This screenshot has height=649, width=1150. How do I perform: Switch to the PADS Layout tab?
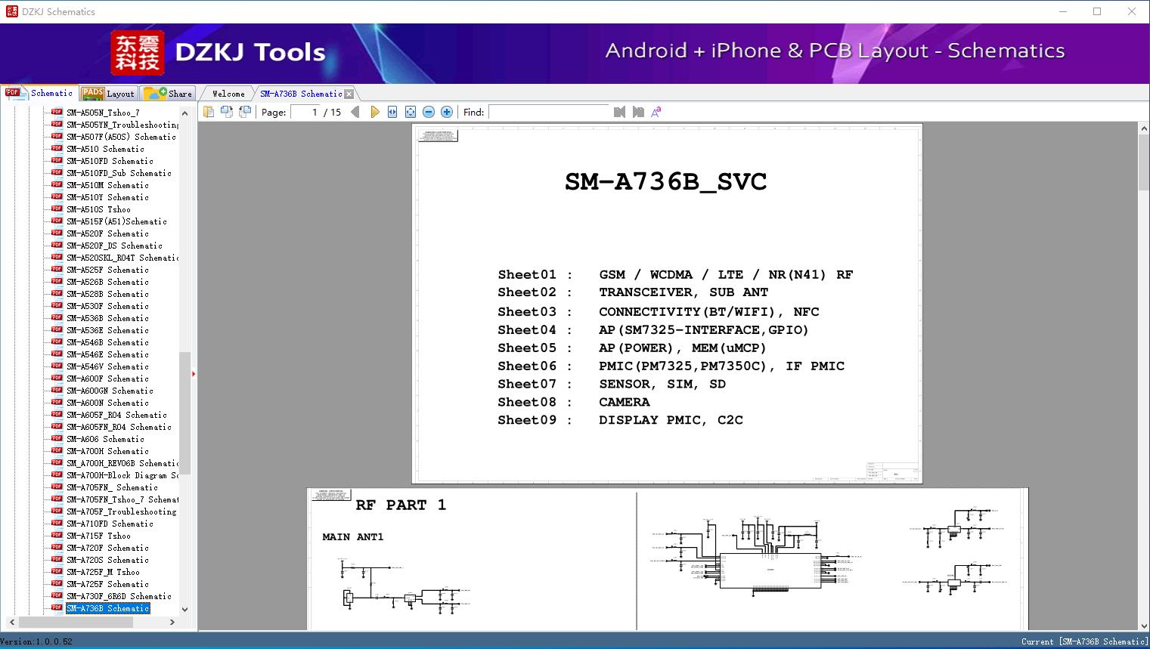108,94
